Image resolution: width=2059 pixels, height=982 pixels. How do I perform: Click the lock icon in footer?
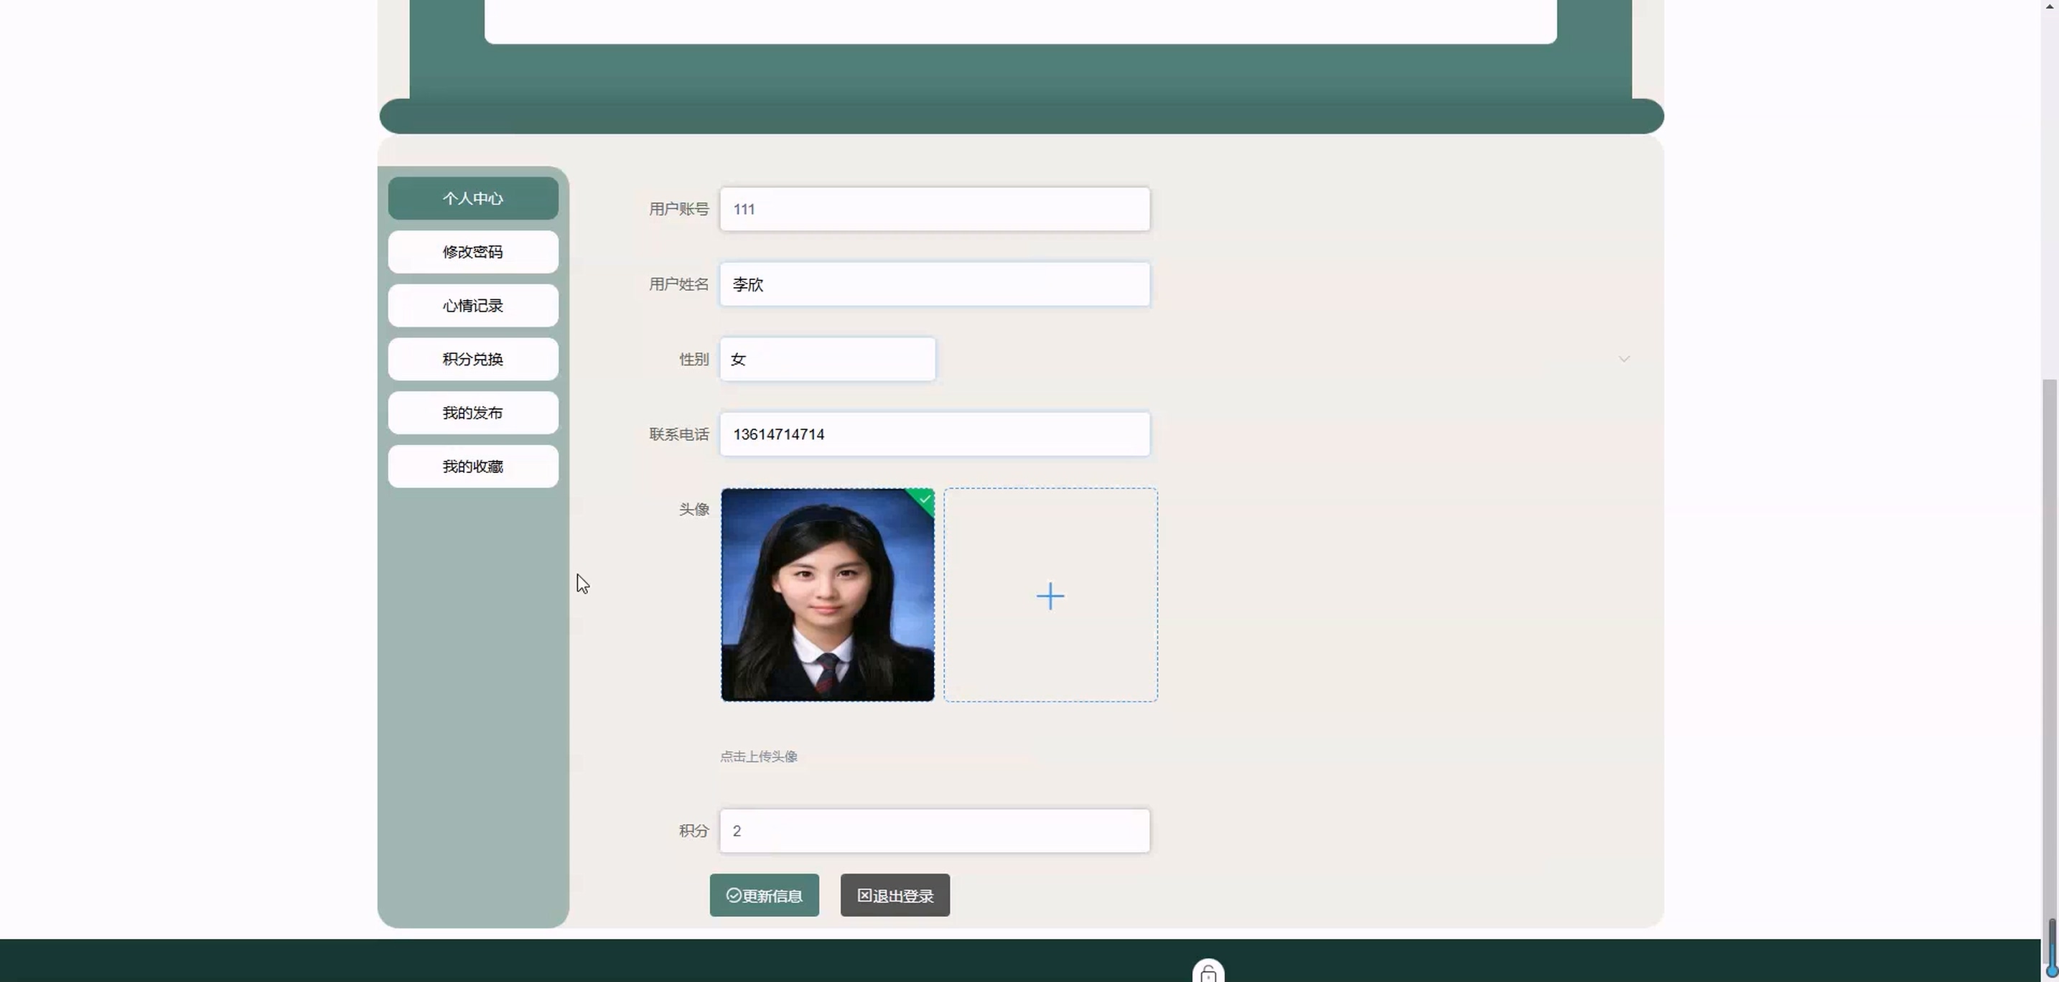click(1208, 973)
